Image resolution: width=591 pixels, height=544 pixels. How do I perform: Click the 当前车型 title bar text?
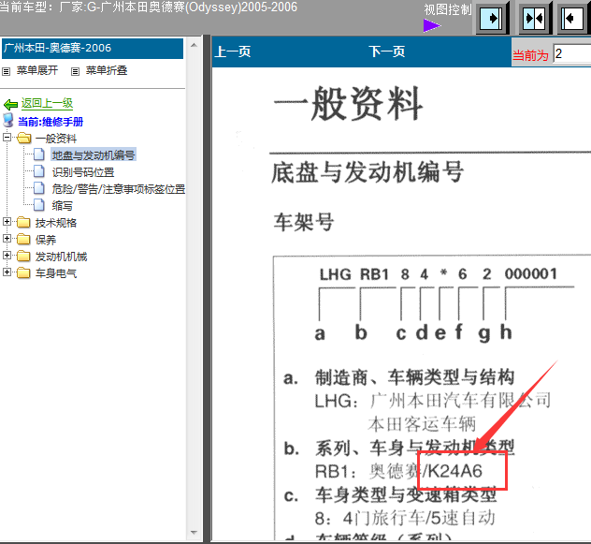click(x=149, y=7)
